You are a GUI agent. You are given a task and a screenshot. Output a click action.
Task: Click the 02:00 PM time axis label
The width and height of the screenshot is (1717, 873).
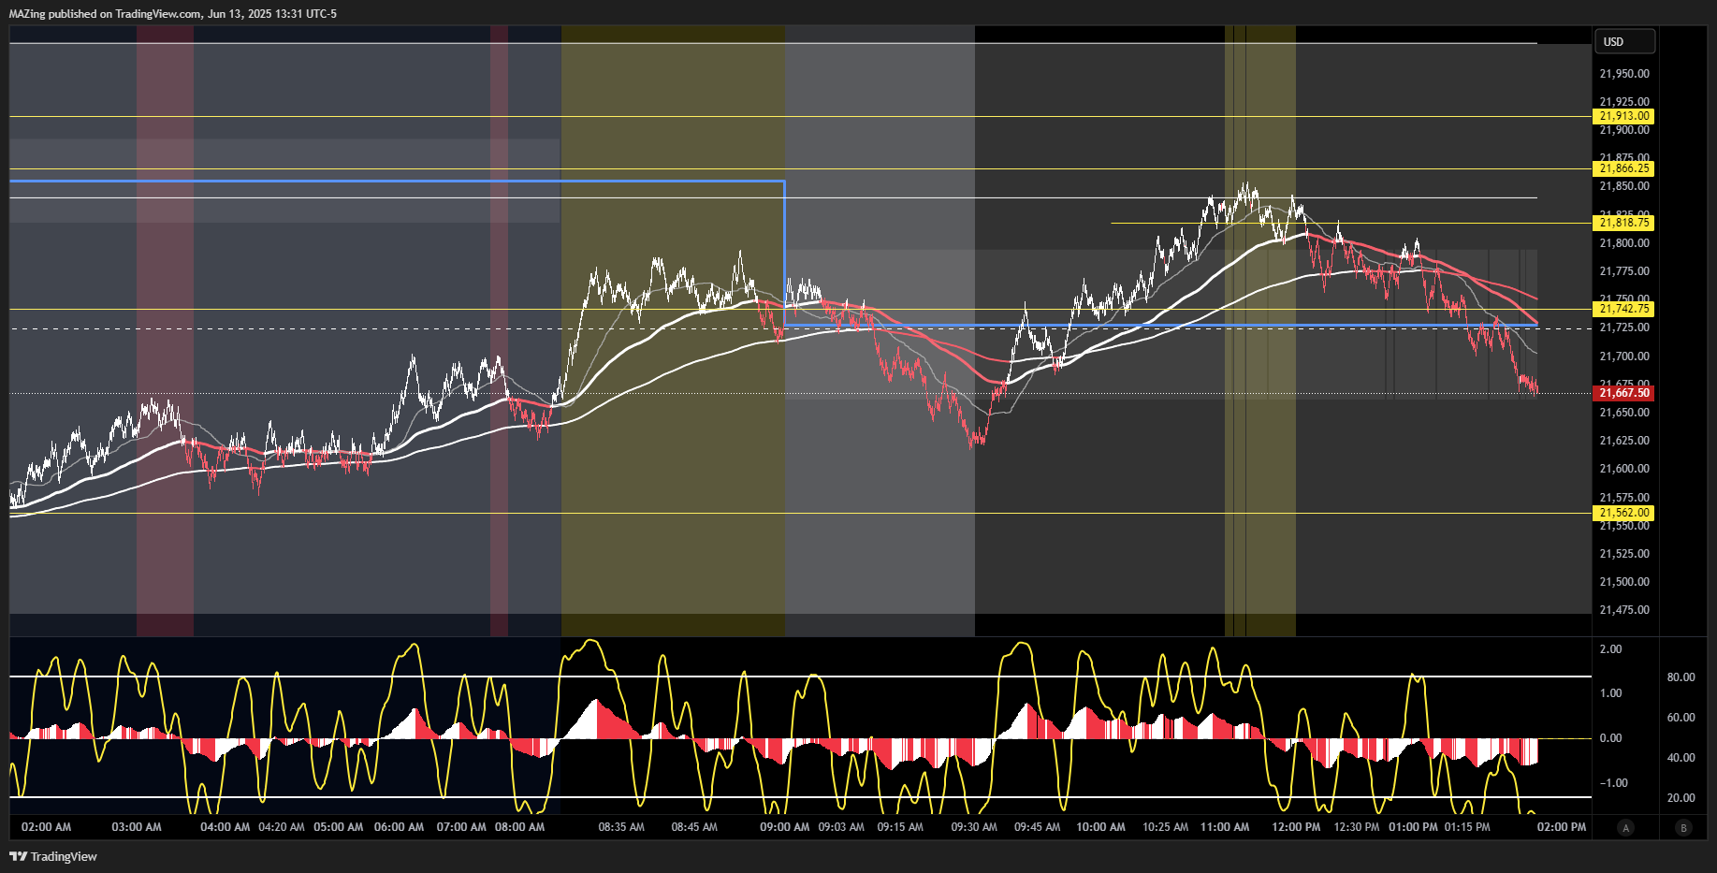(1562, 827)
